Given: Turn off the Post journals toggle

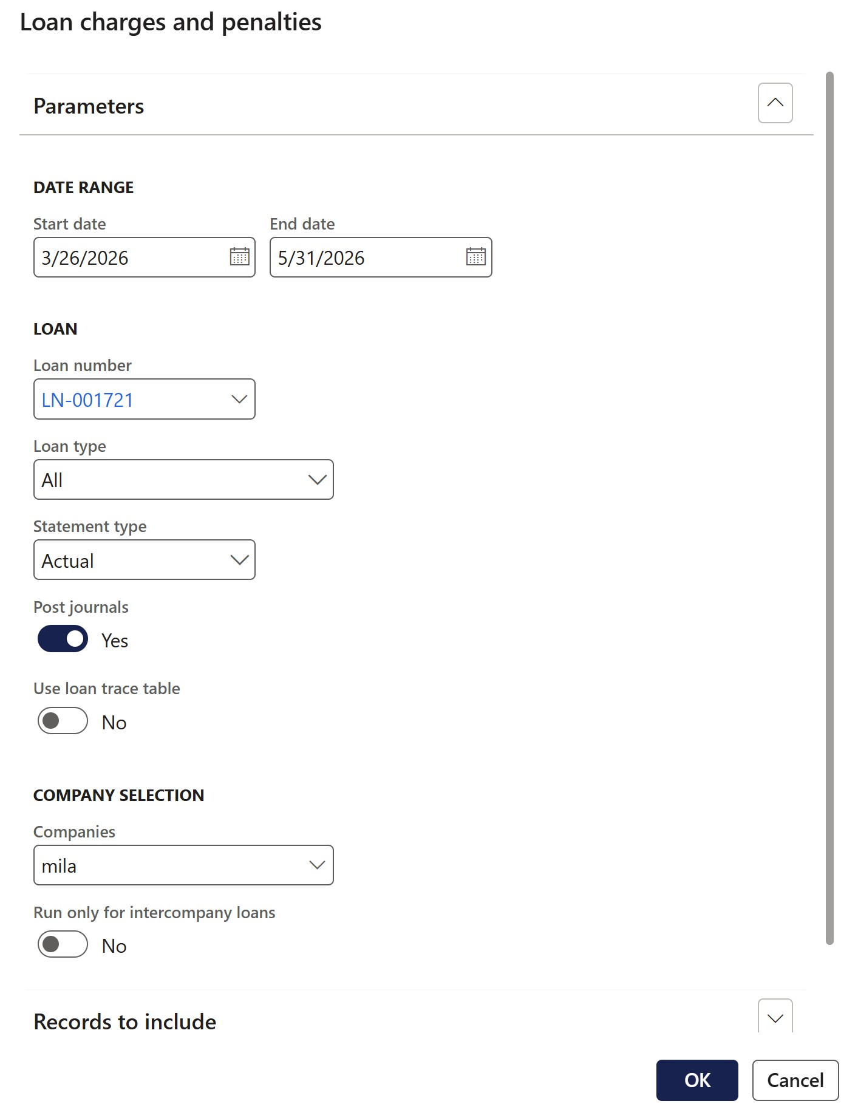Looking at the screenshot, I should [x=63, y=639].
